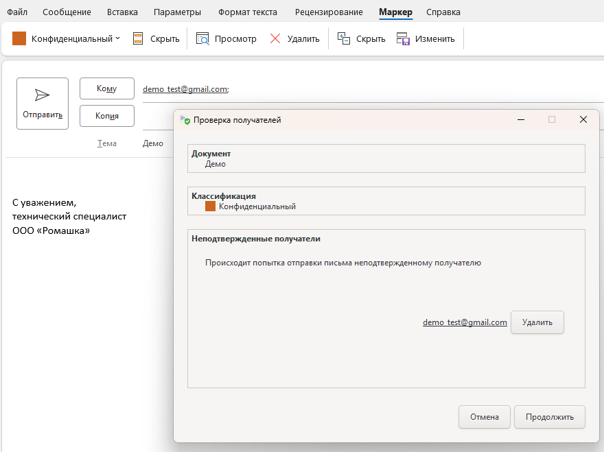
Task: Click the red X Удалить icon in ribbon
Action: [x=275, y=38]
